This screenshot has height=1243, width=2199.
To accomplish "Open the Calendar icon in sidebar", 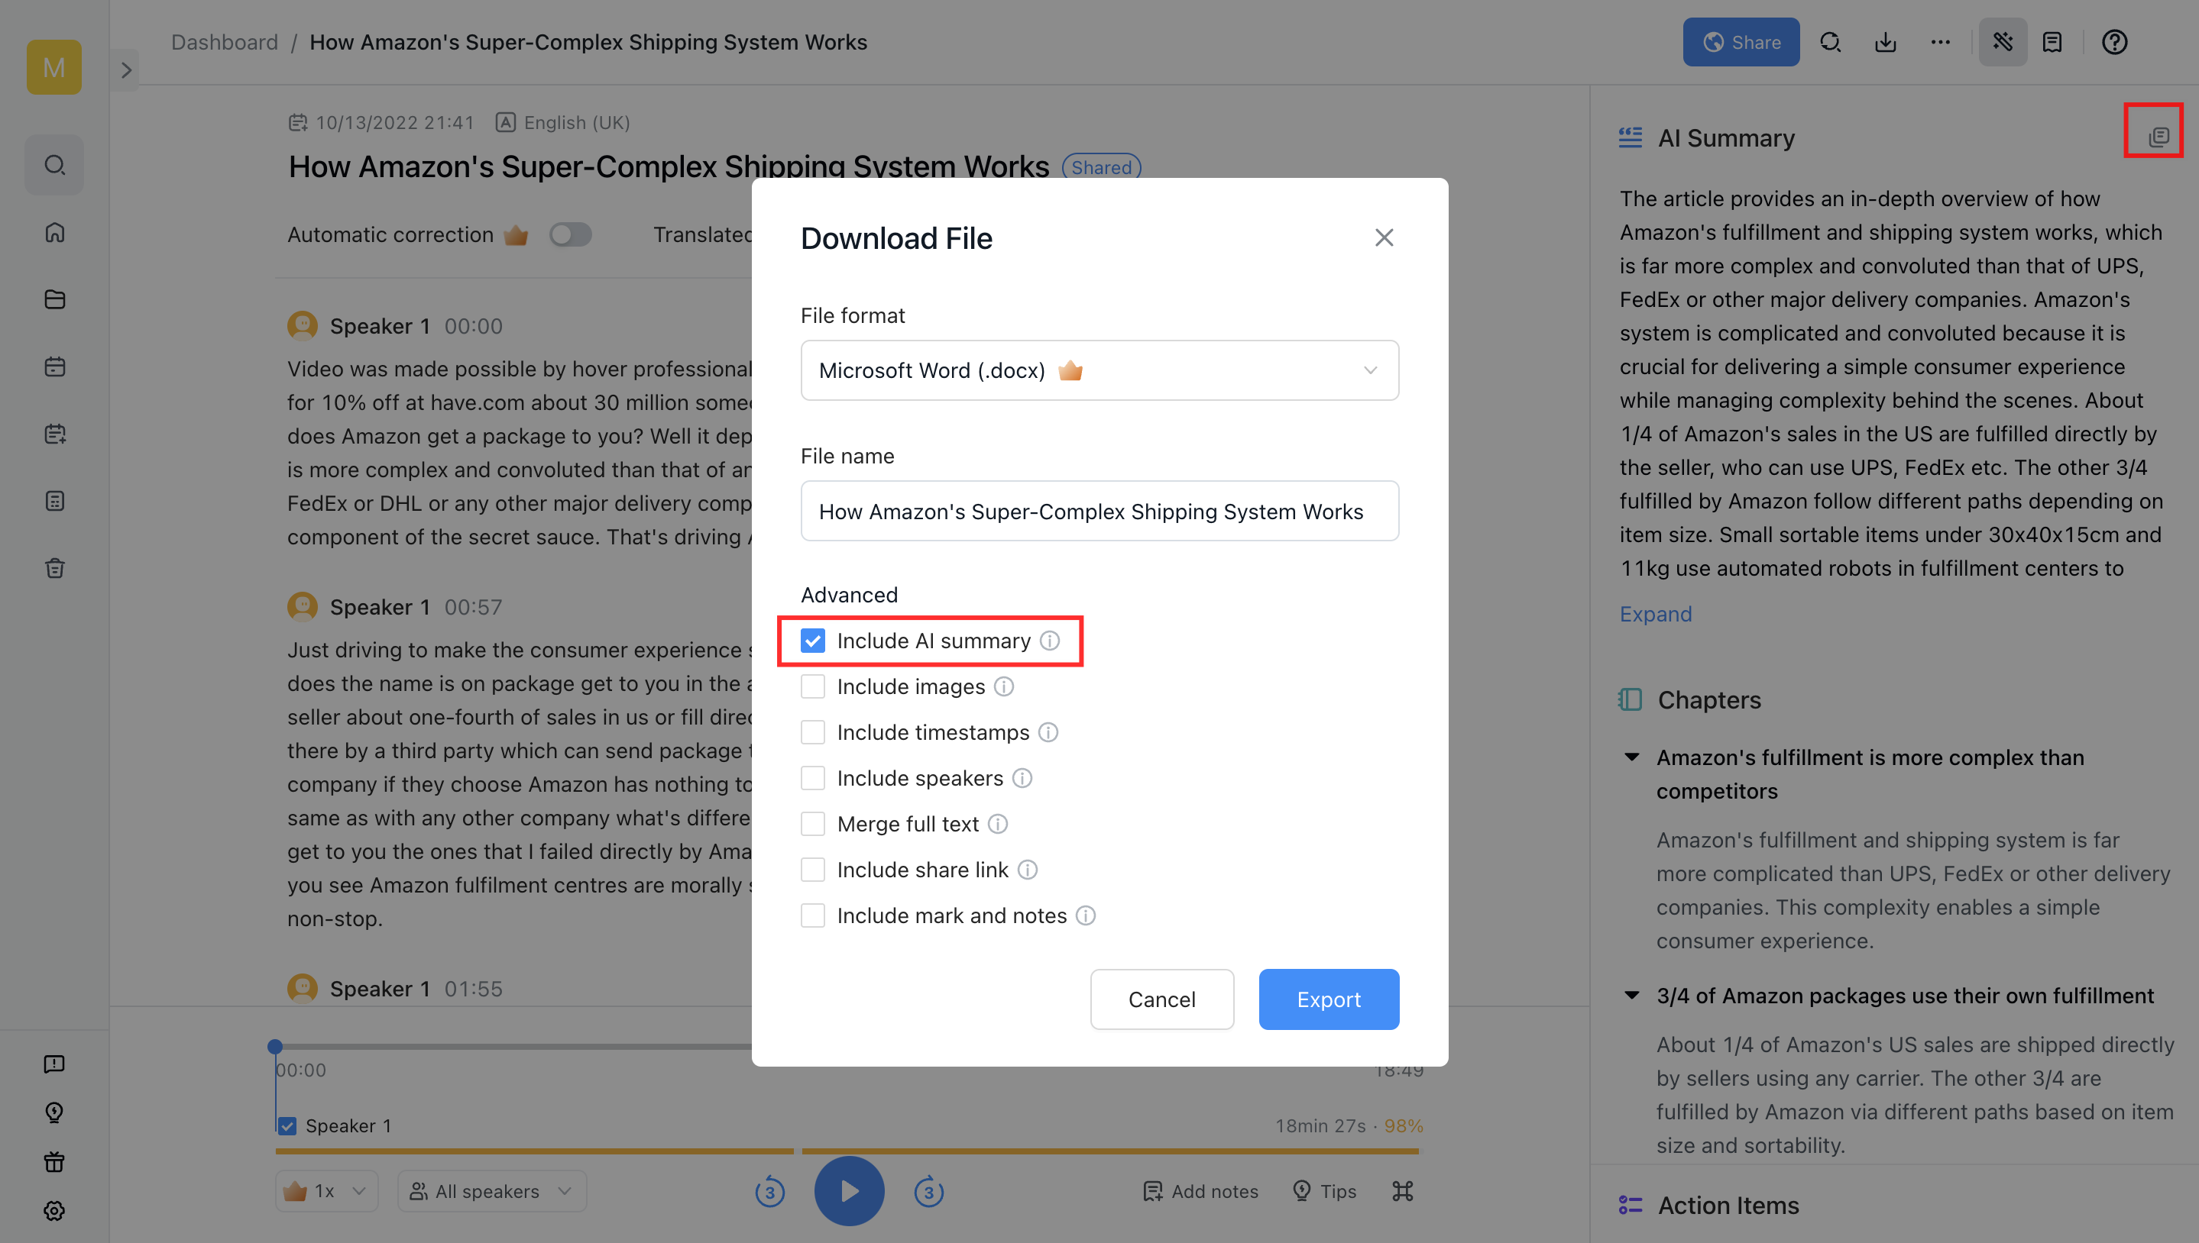I will pyautogui.click(x=55, y=366).
